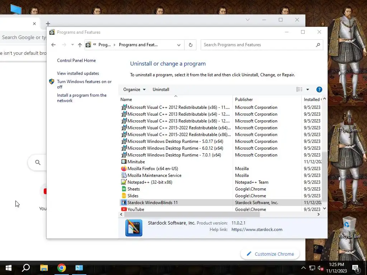Select Notepad++ (32-bit x86) row
The height and width of the screenshot is (275, 367).
220,182
